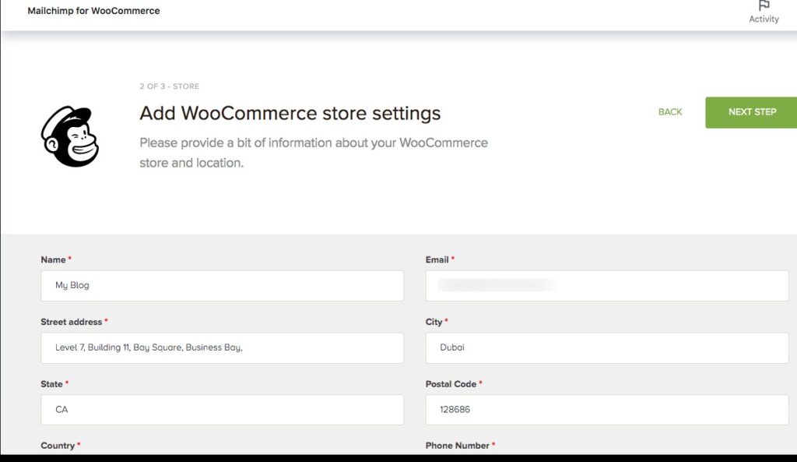The image size is (797, 462).
Task: Click the red asterisk beside Name
Action: [x=69, y=257]
